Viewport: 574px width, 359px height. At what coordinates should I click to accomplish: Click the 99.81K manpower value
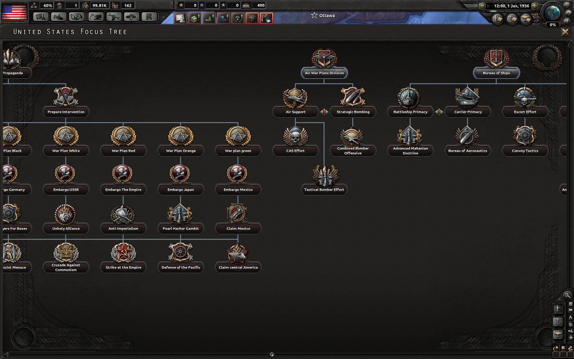[99, 5]
